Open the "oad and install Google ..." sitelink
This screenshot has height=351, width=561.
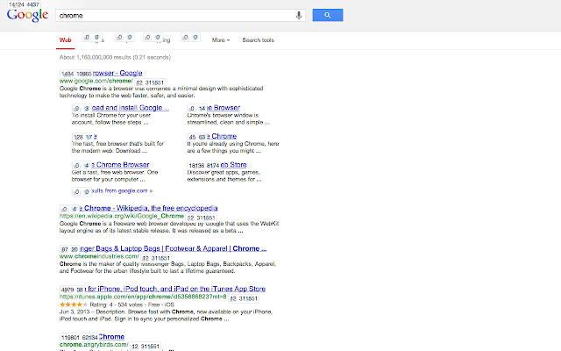tap(131, 108)
